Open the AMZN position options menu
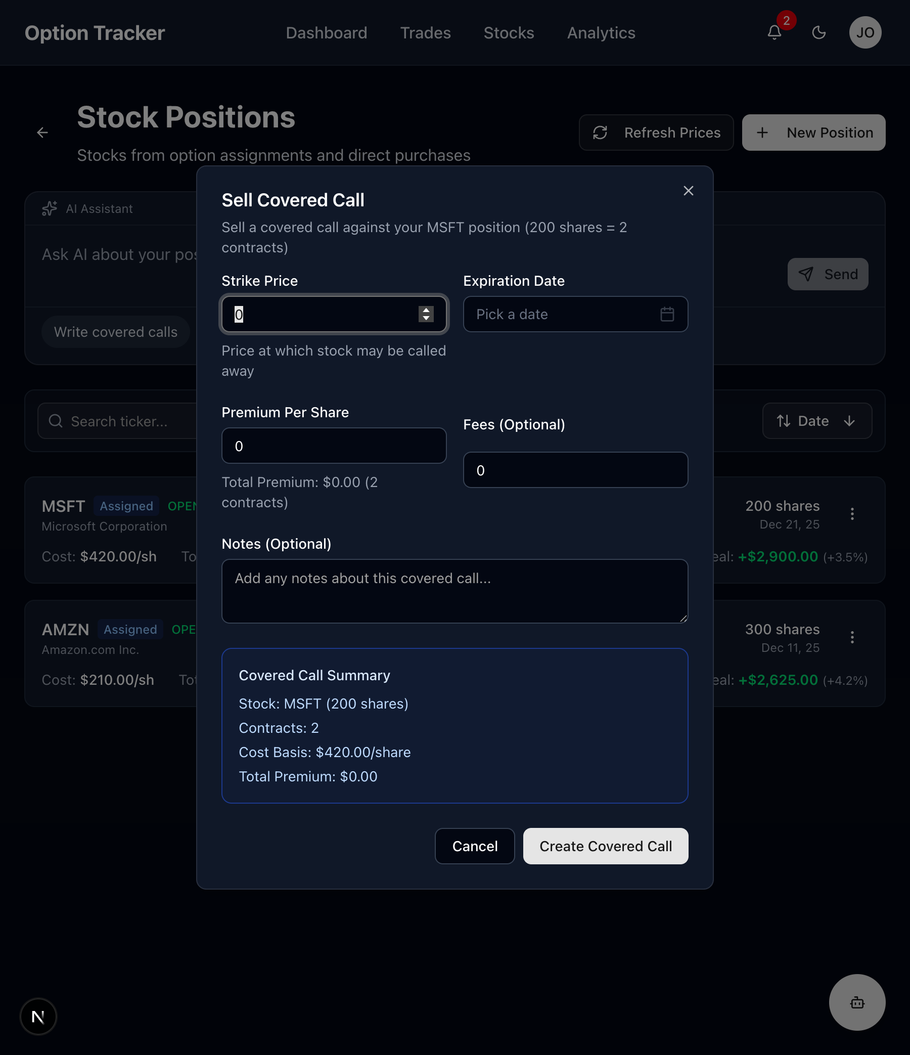 pos(852,637)
